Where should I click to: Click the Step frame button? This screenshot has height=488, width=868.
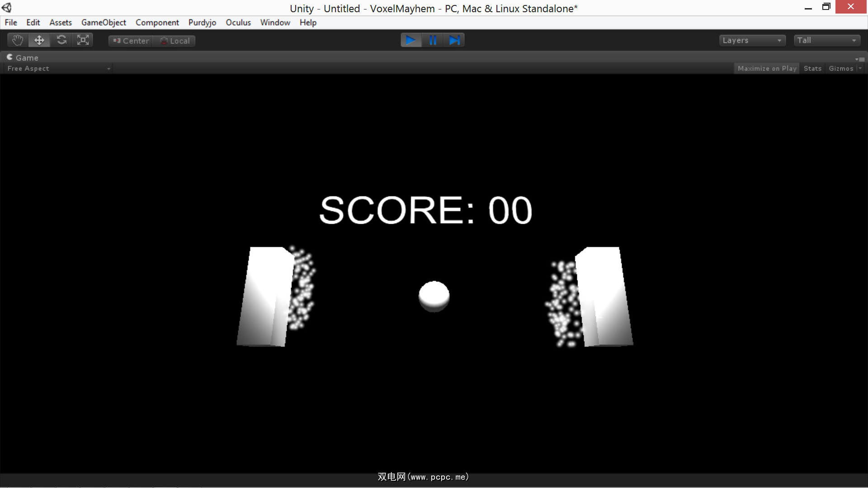(x=454, y=40)
